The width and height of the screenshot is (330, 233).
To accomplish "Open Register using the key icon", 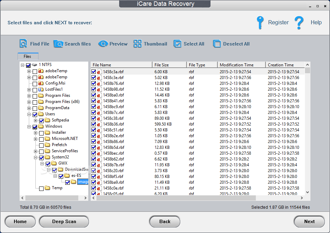I will tap(261, 23).
